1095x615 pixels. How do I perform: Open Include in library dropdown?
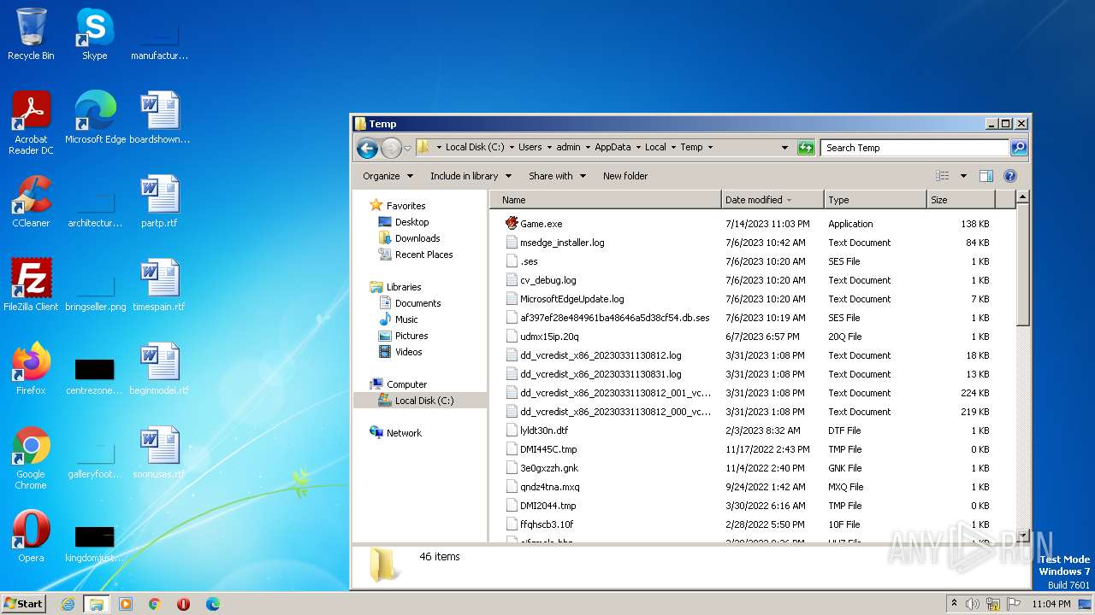pyautogui.click(x=471, y=176)
